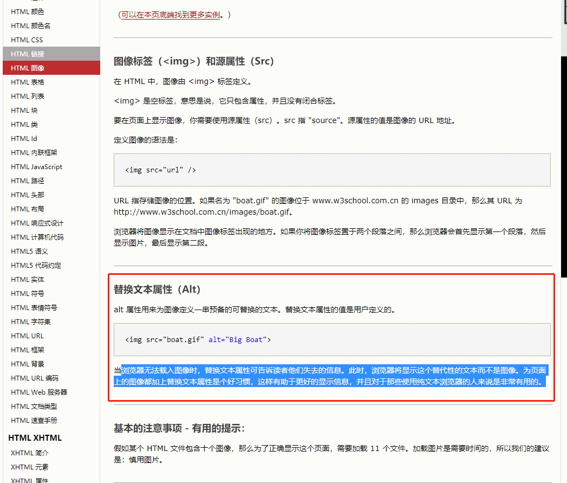567x483 pixels.
Task: Open the HTML5 语义 page
Action: click(27, 251)
